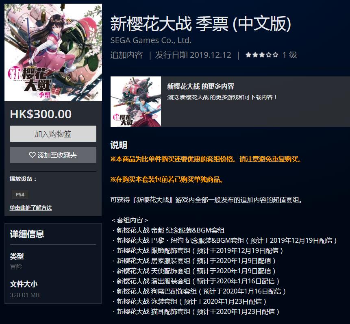This screenshot has width=350, height=324.
Task: Click the fifth empty rating star
Action: coord(276,55)
